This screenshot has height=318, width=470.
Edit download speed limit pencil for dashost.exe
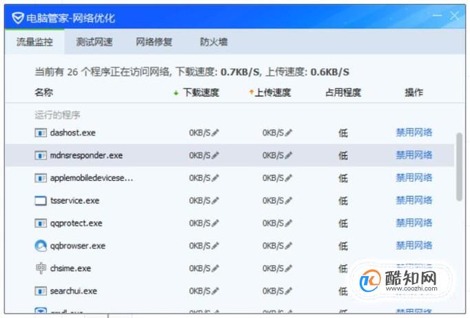pyautogui.click(x=215, y=133)
